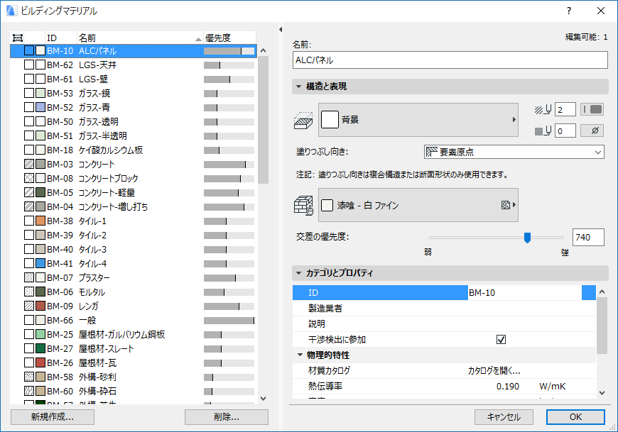Click キャンセル button

coord(504,417)
